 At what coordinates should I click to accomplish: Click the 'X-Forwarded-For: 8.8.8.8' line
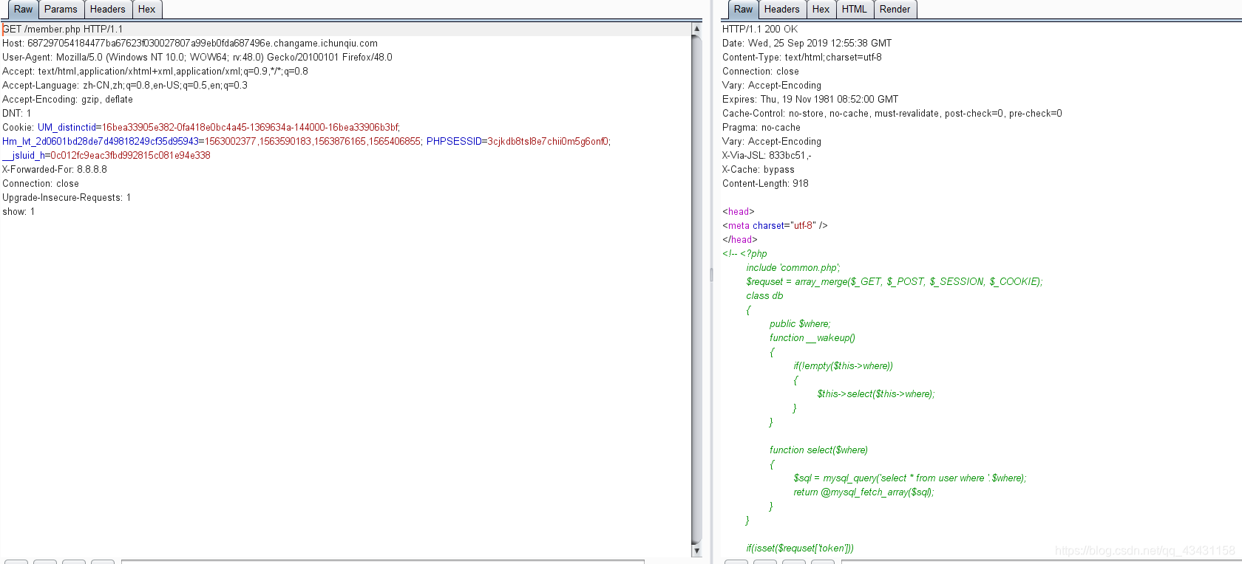pyautogui.click(x=55, y=170)
